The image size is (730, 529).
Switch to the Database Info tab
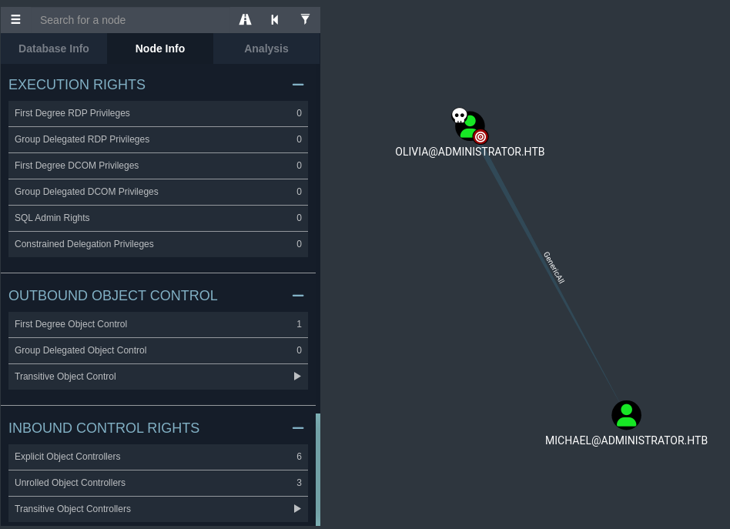(54, 49)
